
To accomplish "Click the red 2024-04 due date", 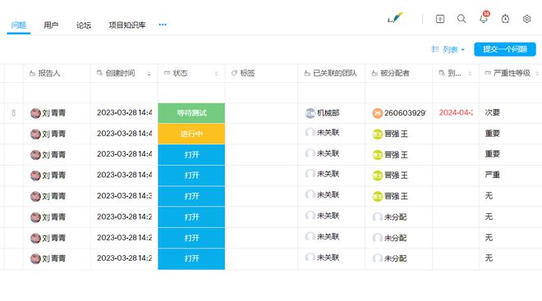I will click(456, 112).
